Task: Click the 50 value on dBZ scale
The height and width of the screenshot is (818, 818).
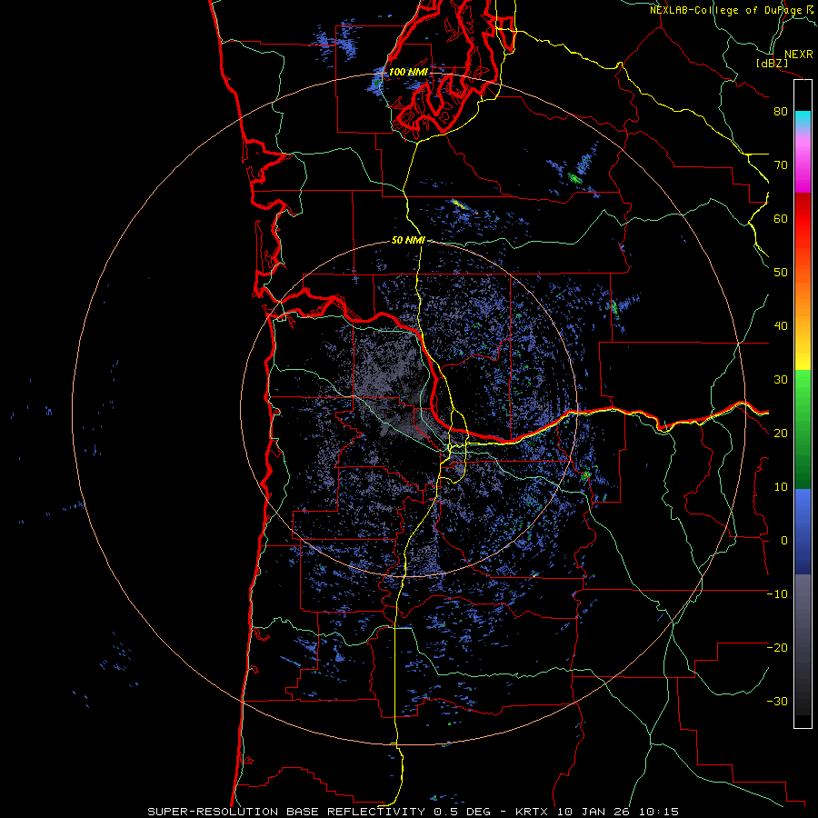Action: [781, 273]
